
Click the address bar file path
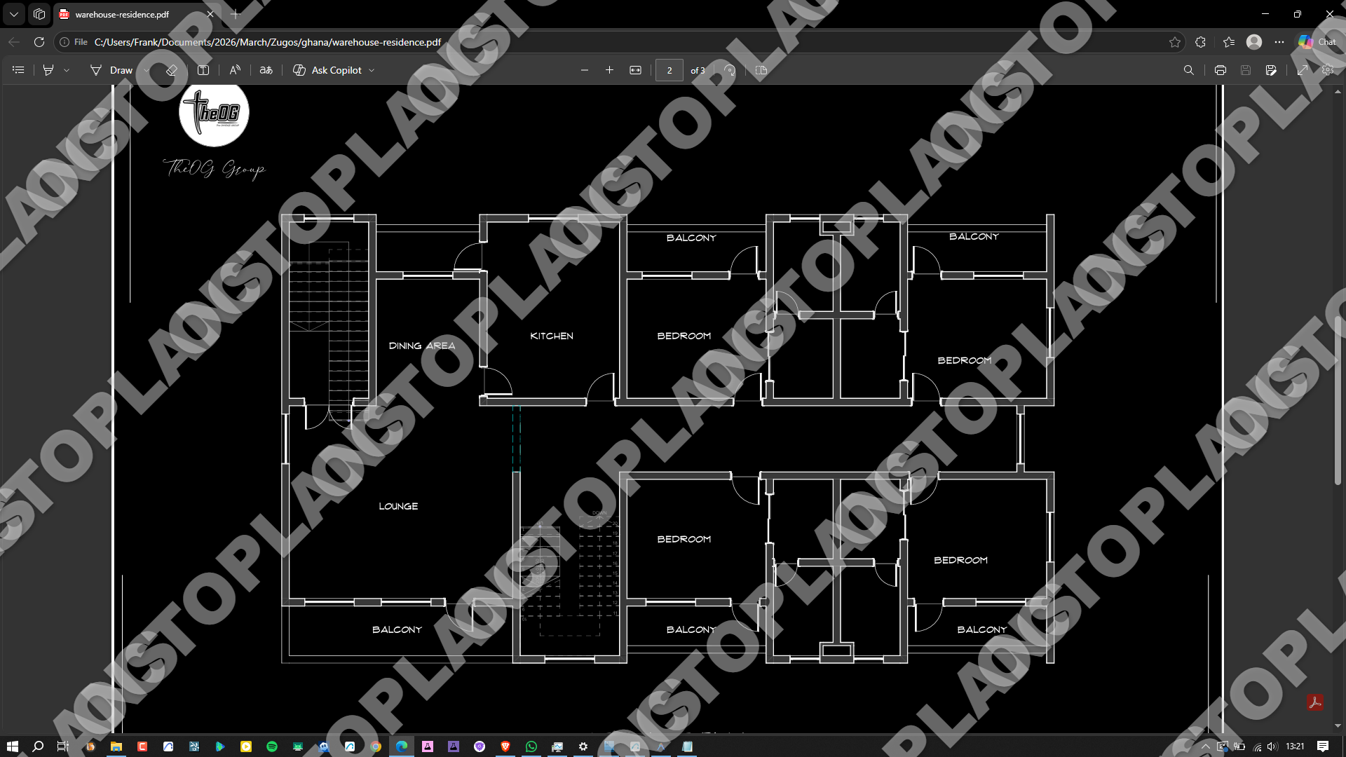268,42
